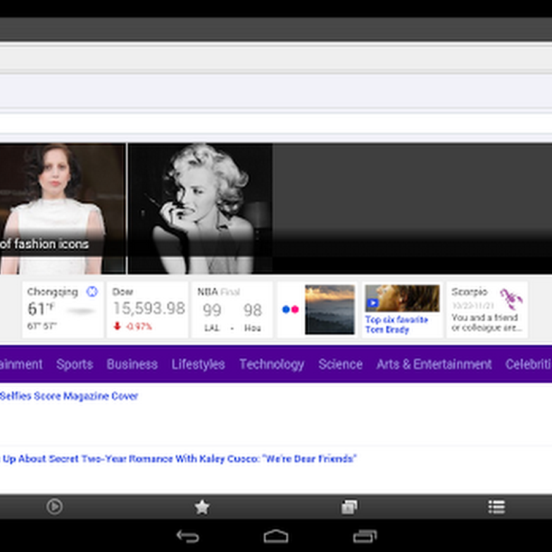Click Top six favorite Tom Brady link
The image size is (552, 552).
click(x=396, y=324)
